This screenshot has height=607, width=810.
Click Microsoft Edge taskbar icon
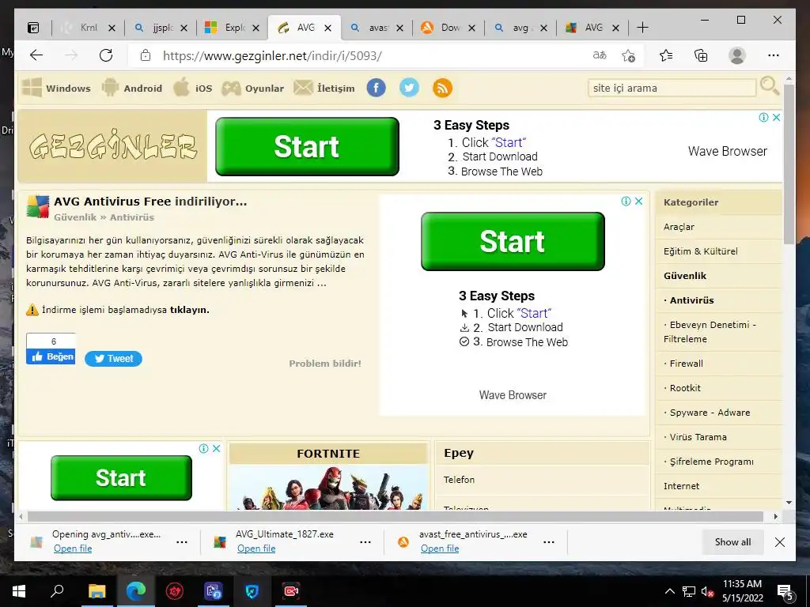(x=136, y=590)
